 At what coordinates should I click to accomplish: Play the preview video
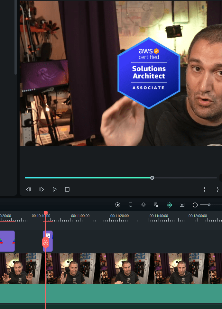click(x=55, y=189)
